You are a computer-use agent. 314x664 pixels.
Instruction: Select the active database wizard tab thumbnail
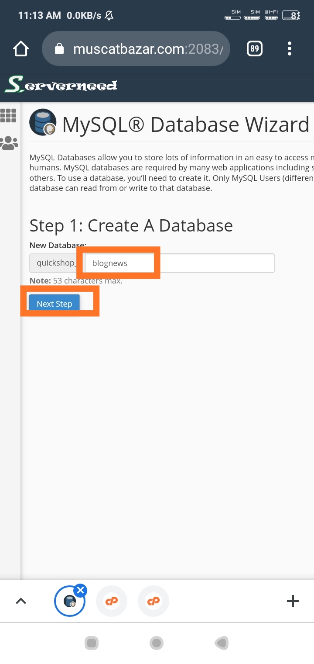[x=69, y=602]
